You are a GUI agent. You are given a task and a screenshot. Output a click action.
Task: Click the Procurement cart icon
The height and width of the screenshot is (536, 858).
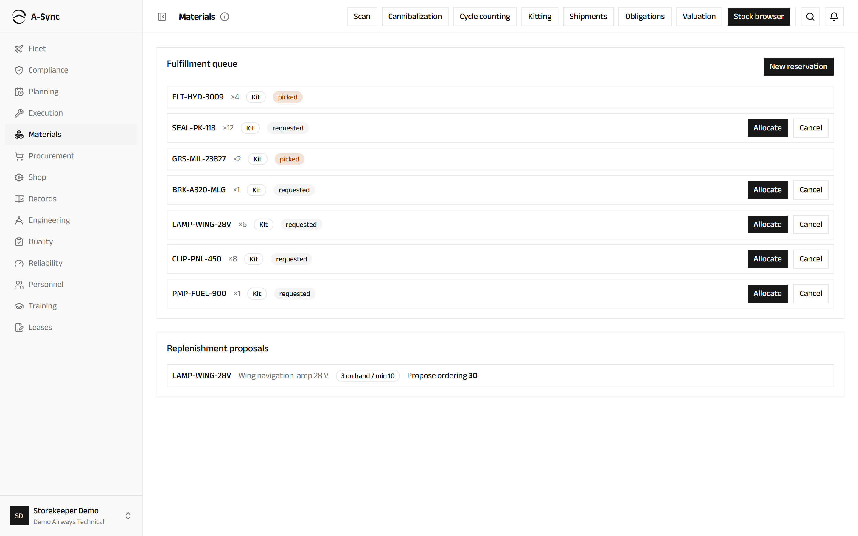coord(19,156)
